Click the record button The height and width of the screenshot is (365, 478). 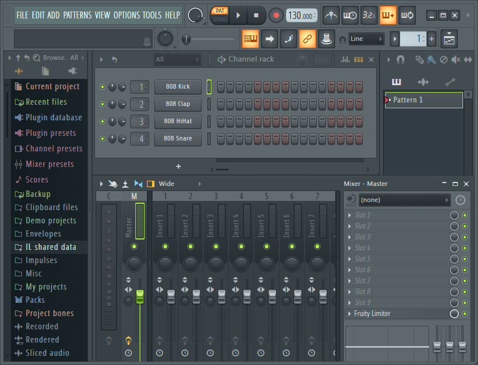pyautogui.click(x=276, y=15)
